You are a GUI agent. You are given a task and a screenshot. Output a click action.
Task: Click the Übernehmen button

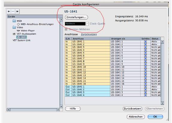click(155, 109)
